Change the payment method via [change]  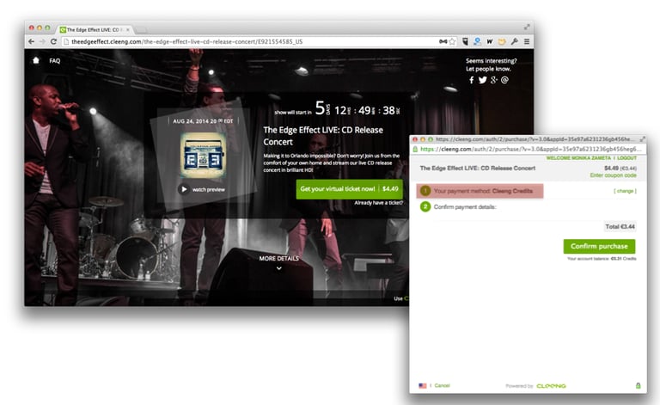625,191
